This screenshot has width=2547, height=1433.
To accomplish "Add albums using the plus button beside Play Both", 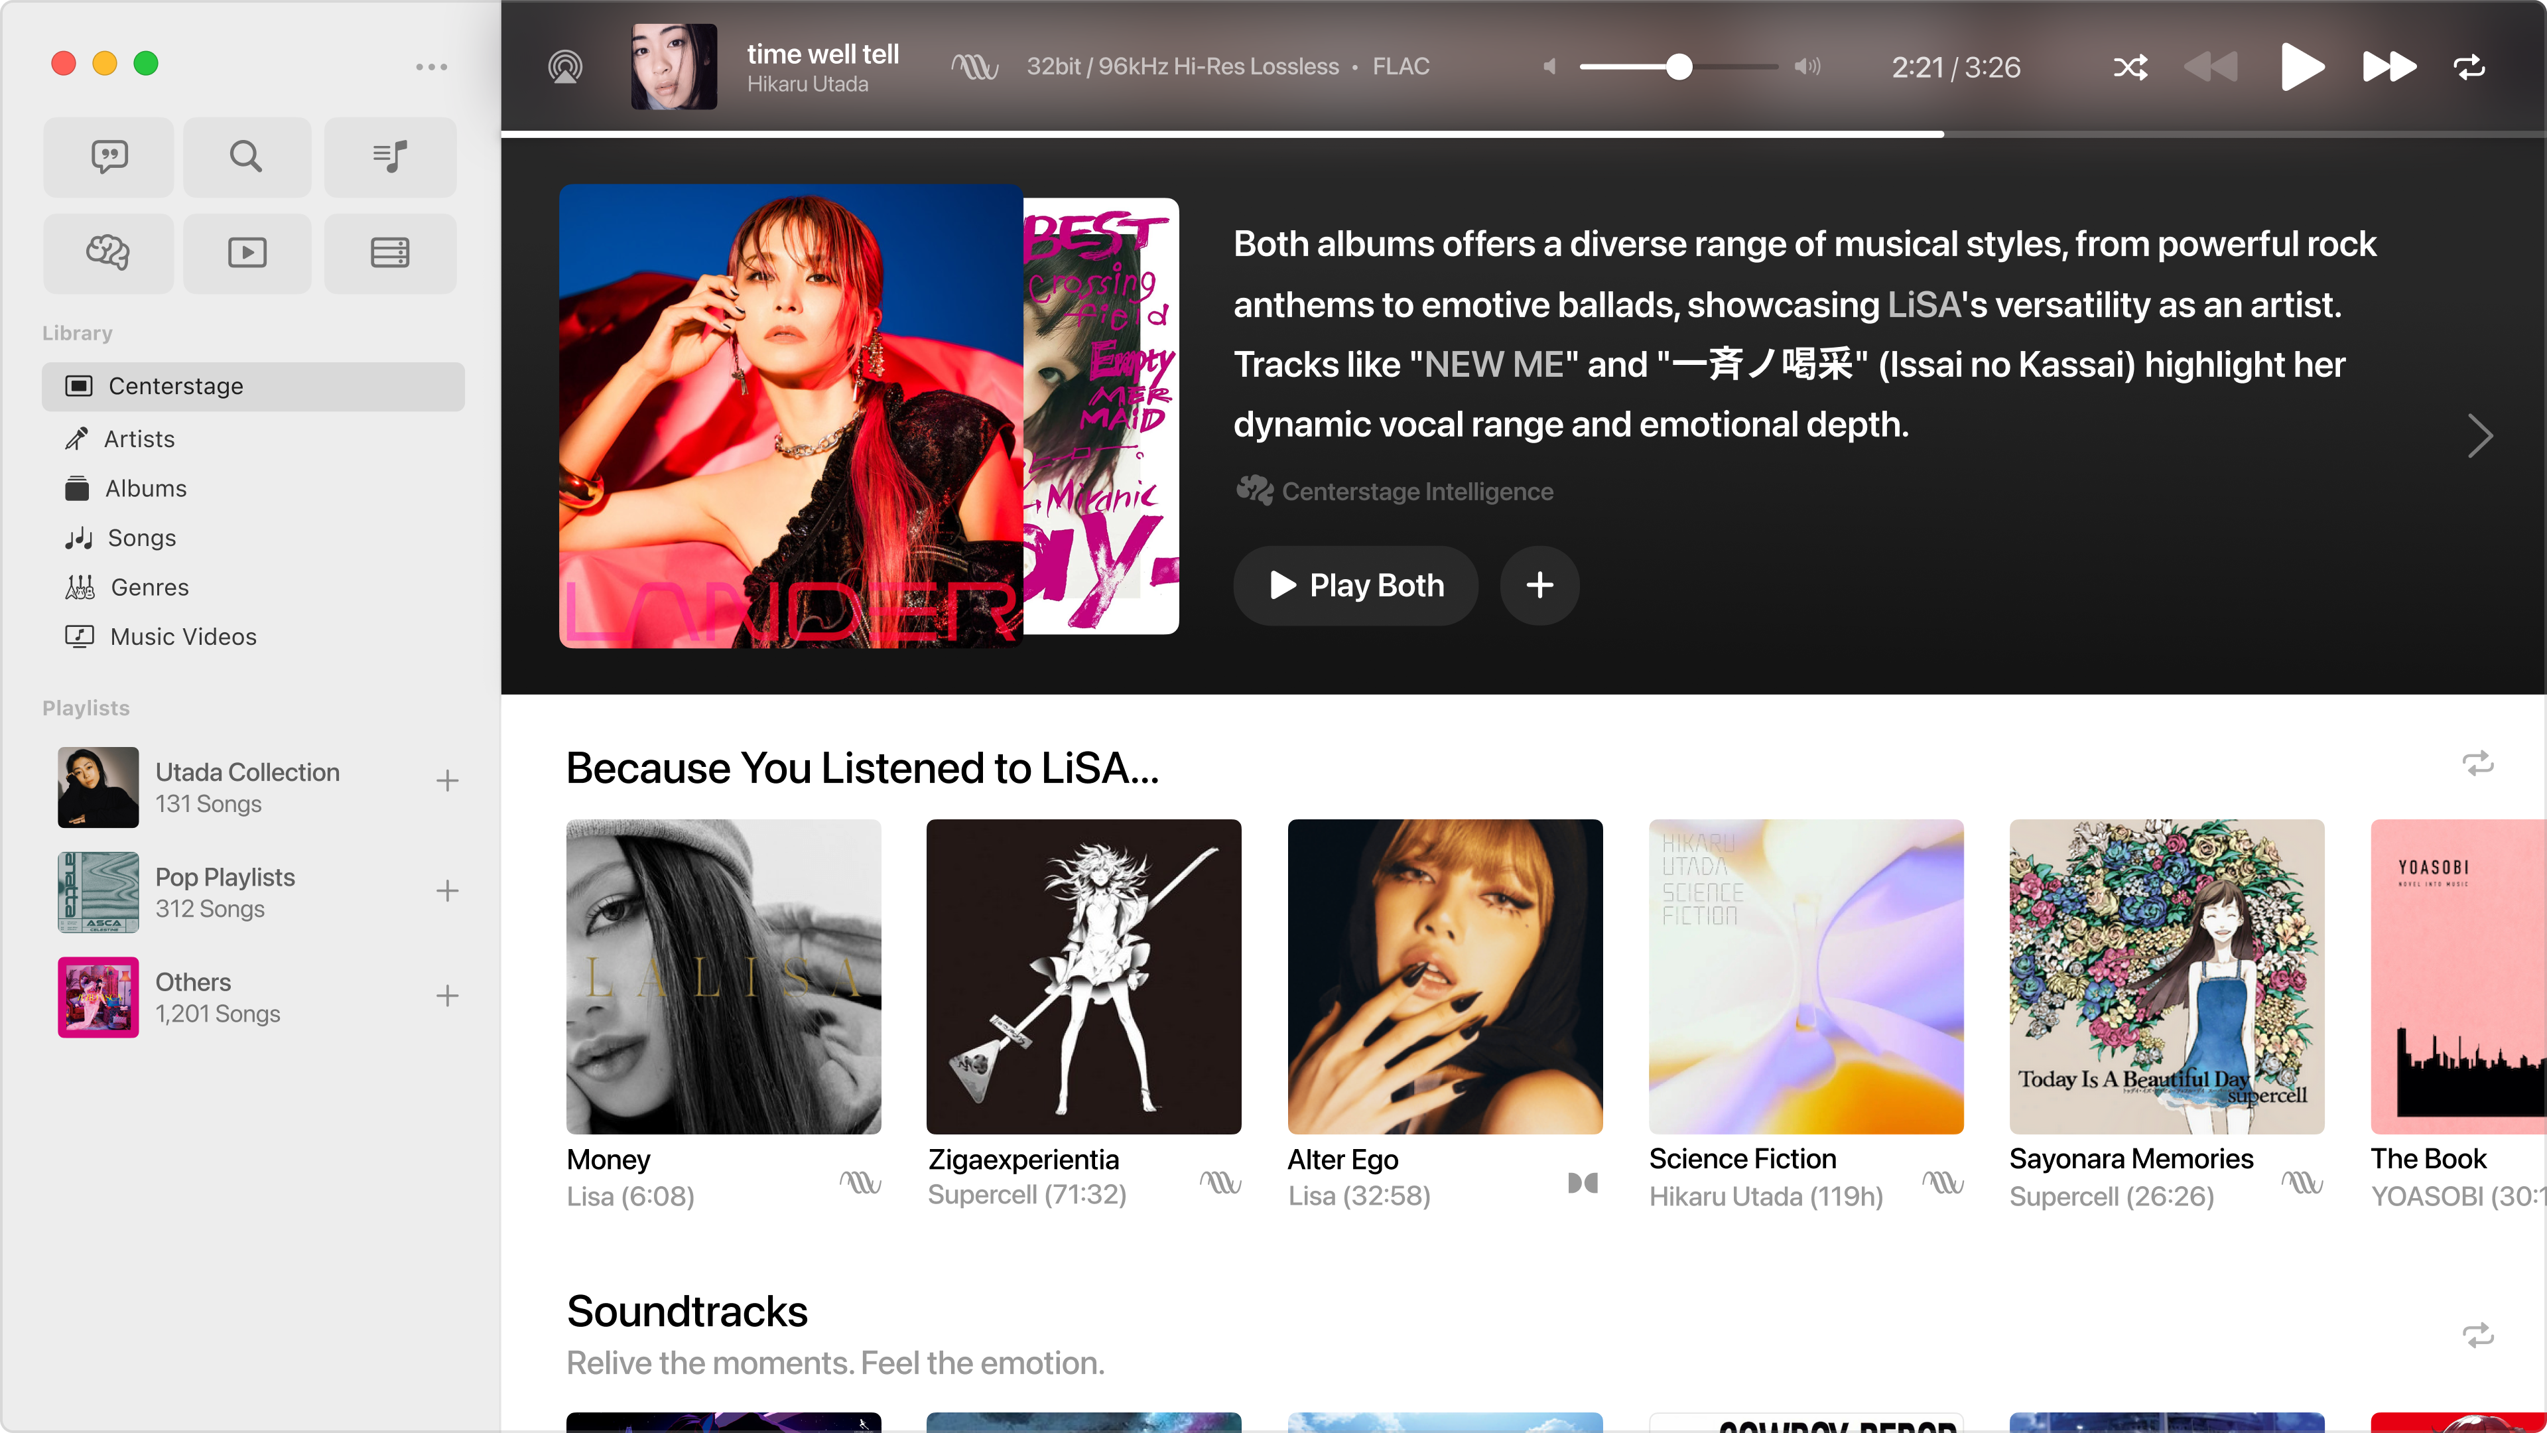I will pos(1539,585).
